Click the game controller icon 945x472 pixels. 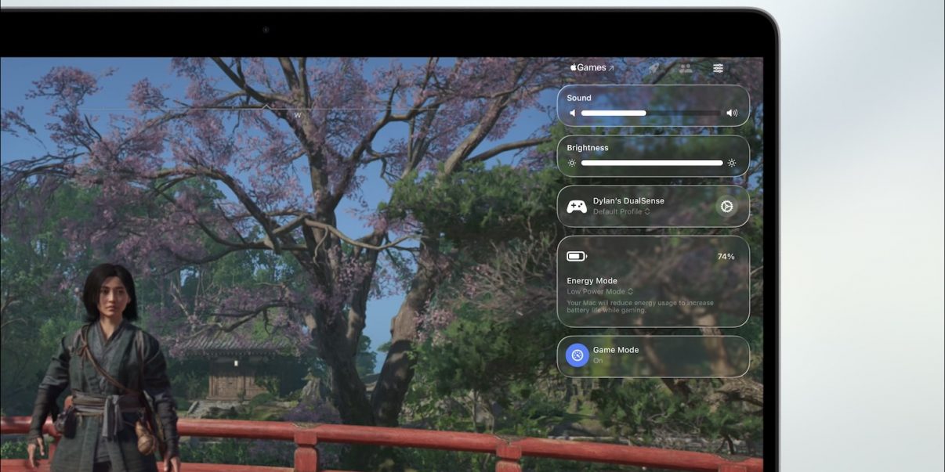577,207
